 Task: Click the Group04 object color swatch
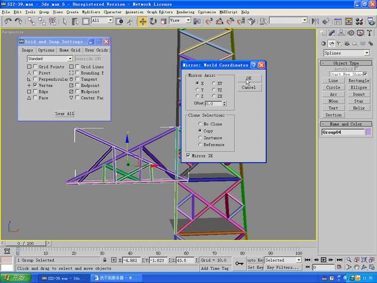click(368, 132)
